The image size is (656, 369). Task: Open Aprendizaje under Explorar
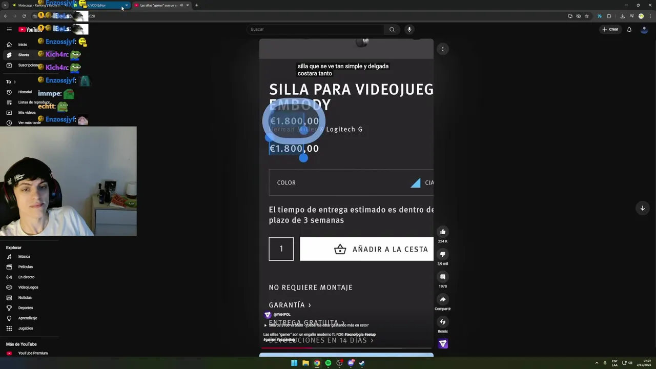(x=28, y=318)
